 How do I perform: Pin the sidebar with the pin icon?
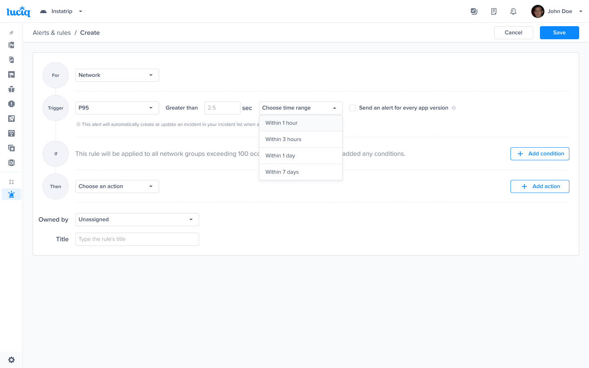click(11, 33)
